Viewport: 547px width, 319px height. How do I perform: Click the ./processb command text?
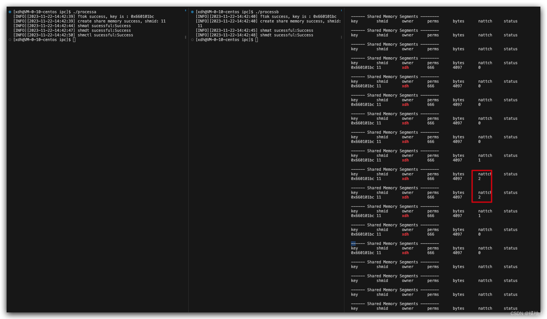(x=267, y=12)
